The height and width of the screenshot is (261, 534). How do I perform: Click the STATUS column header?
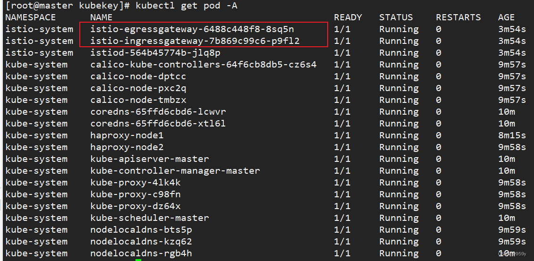[396, 17]
